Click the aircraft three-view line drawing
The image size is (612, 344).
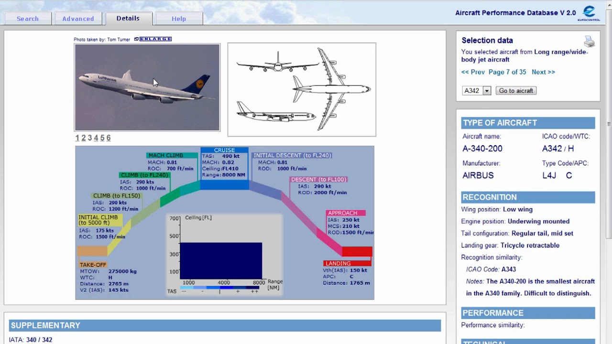pos(302,90)
